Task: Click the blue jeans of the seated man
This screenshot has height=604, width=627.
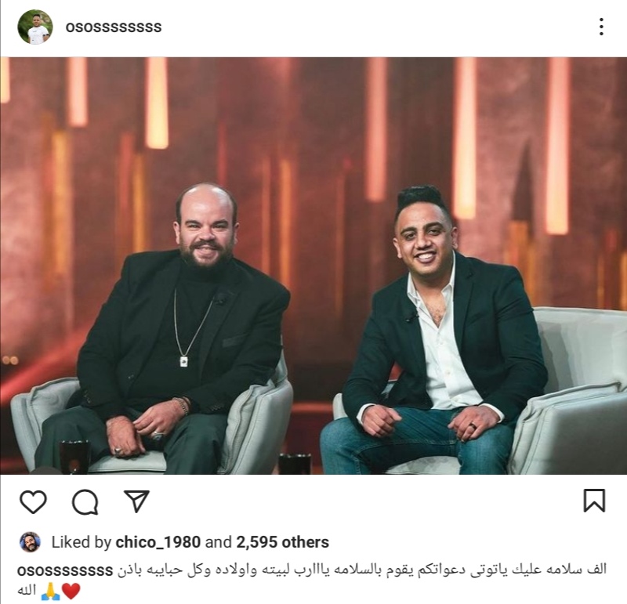Action: 412,439
